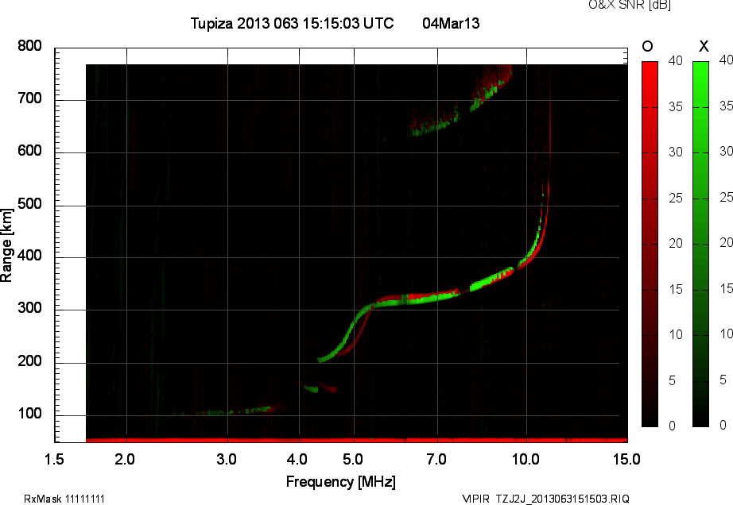The image size is (733, 505).
Task: Click the 10.0 tick on the frequency axis
Action: 526,460
